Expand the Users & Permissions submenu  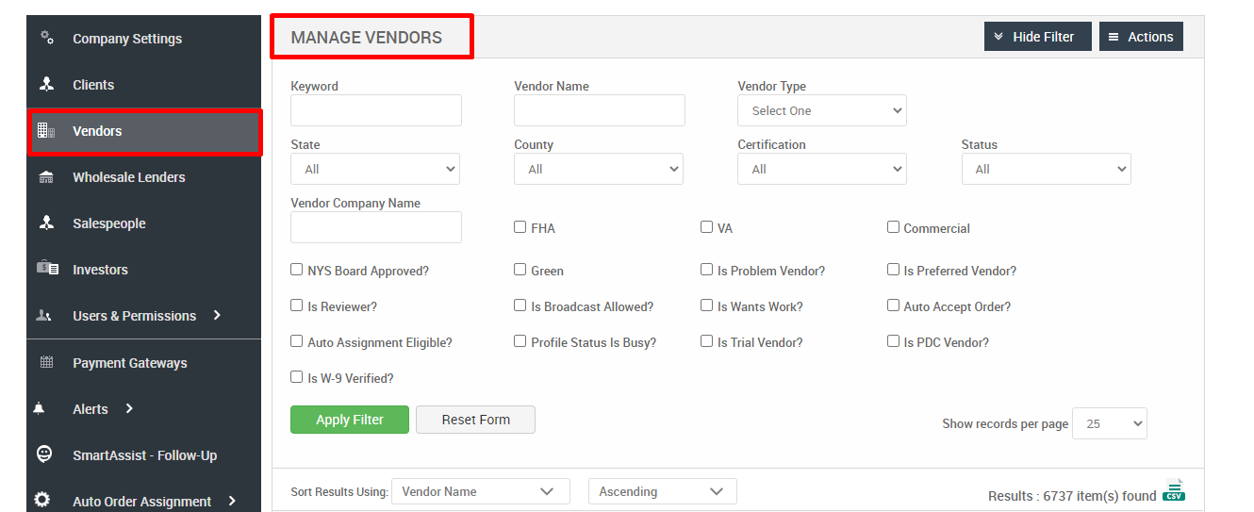click(x=217, y=315)
